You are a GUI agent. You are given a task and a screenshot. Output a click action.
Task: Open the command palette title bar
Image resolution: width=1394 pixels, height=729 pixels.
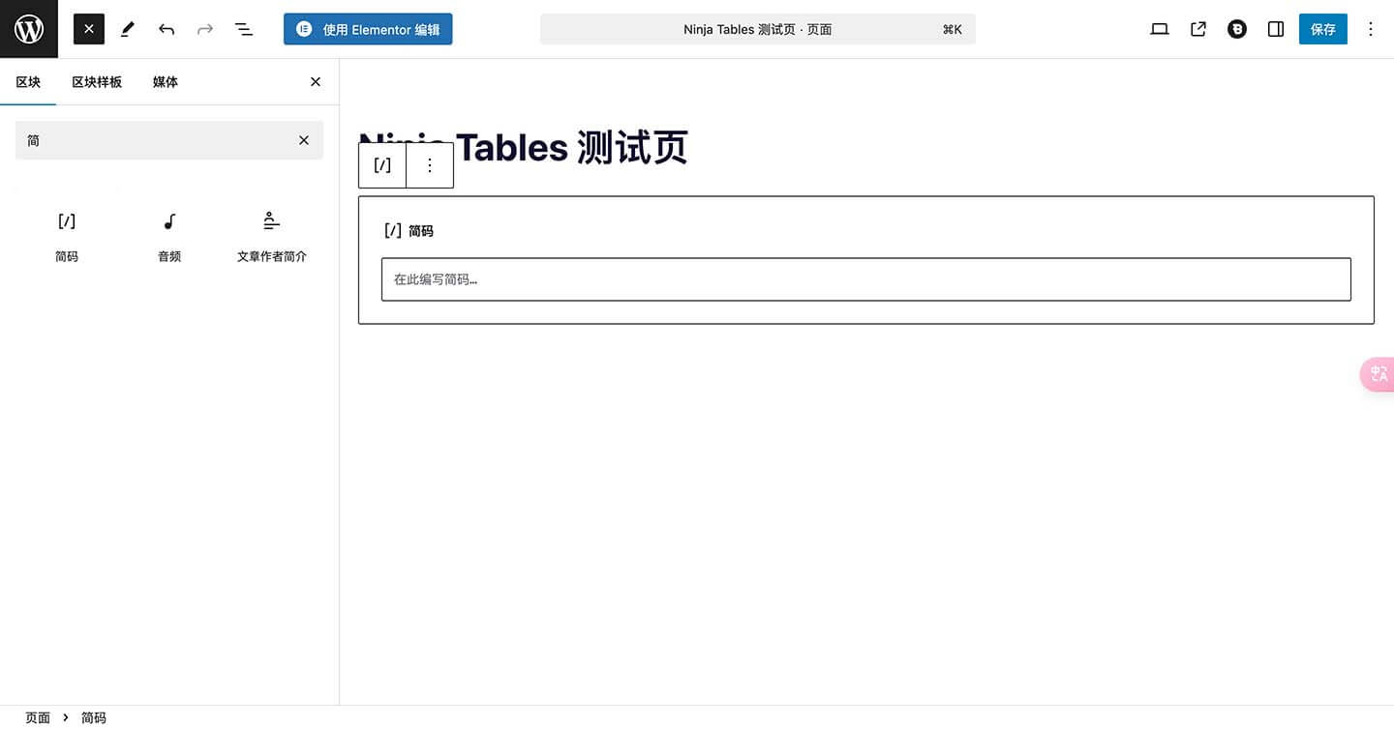point(758,29)
